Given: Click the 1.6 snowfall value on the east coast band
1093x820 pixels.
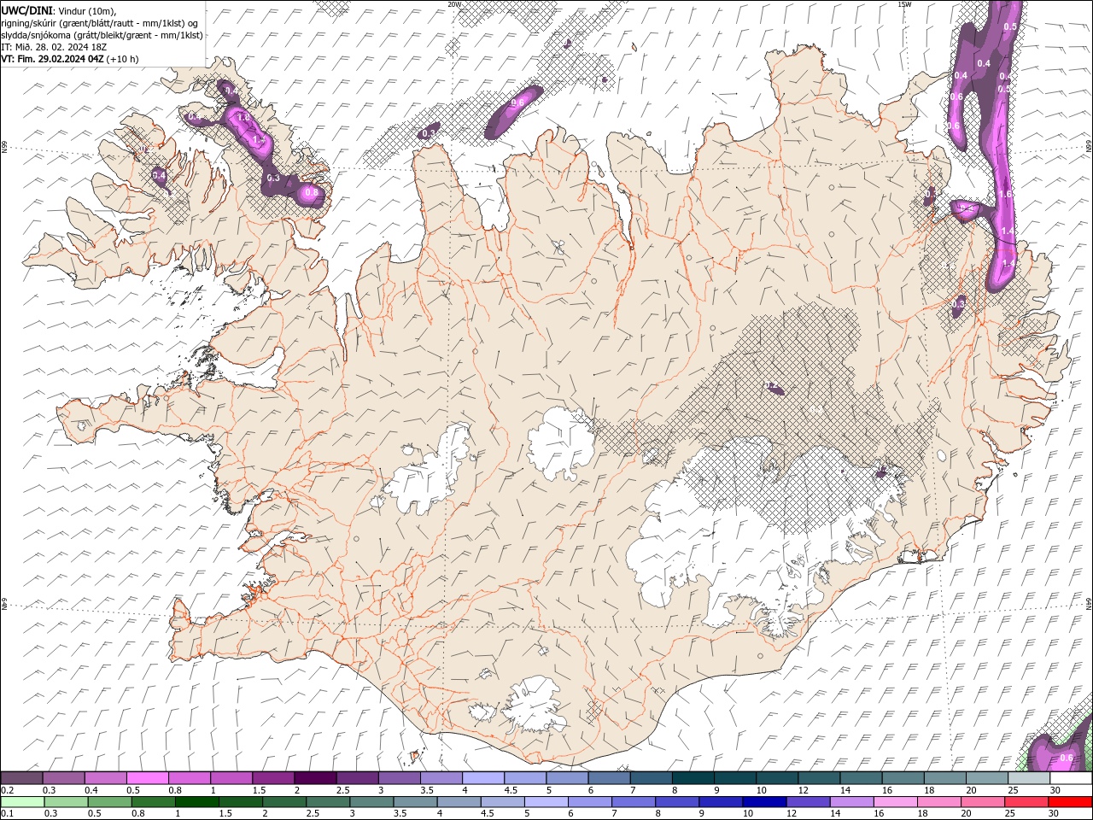Looking at the screenshot, I should pyautogui.click(x=1006, y=195).
